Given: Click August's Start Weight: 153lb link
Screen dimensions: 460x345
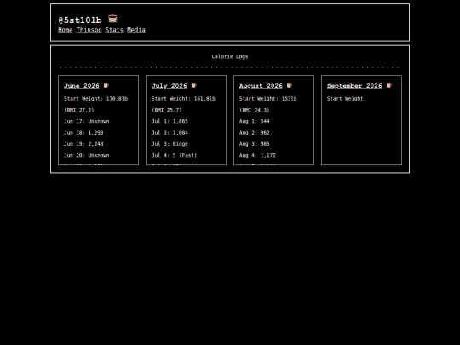Looking at the screenshot, I should point(267,99).
